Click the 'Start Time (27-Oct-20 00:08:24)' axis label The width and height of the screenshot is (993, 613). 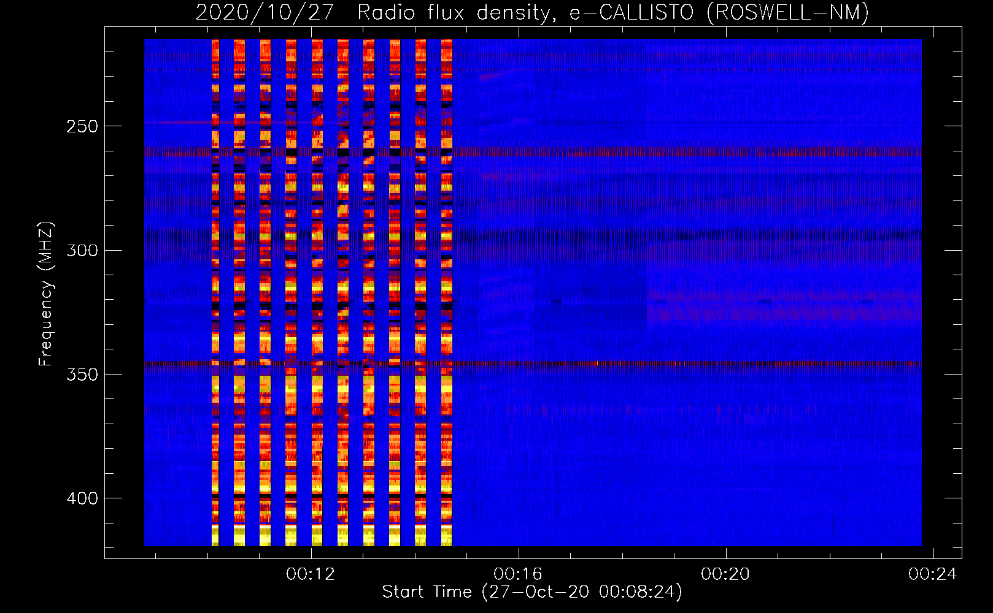click(x=532, y=592)
